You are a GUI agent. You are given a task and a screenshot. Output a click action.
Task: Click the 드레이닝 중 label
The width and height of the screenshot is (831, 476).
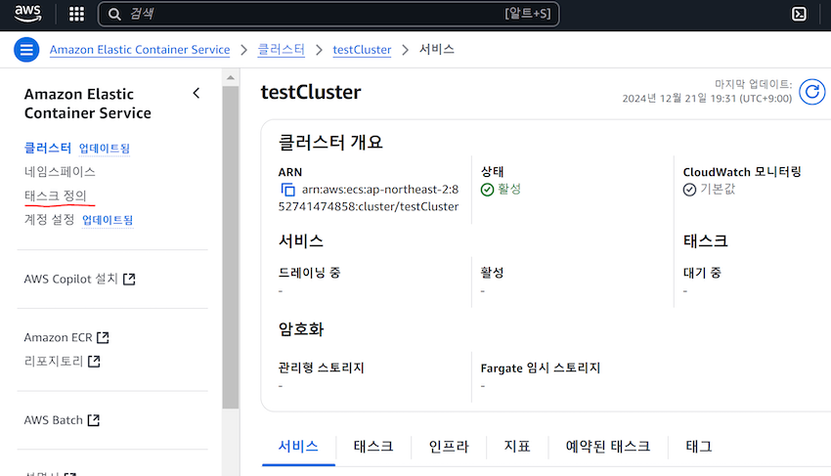tap(310, 273)
